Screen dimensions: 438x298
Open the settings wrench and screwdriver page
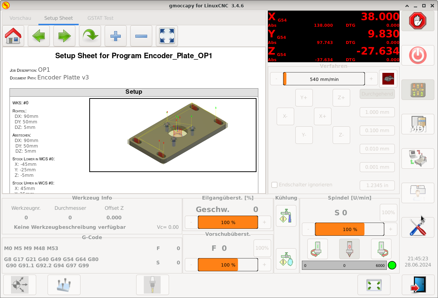[418, 227]
